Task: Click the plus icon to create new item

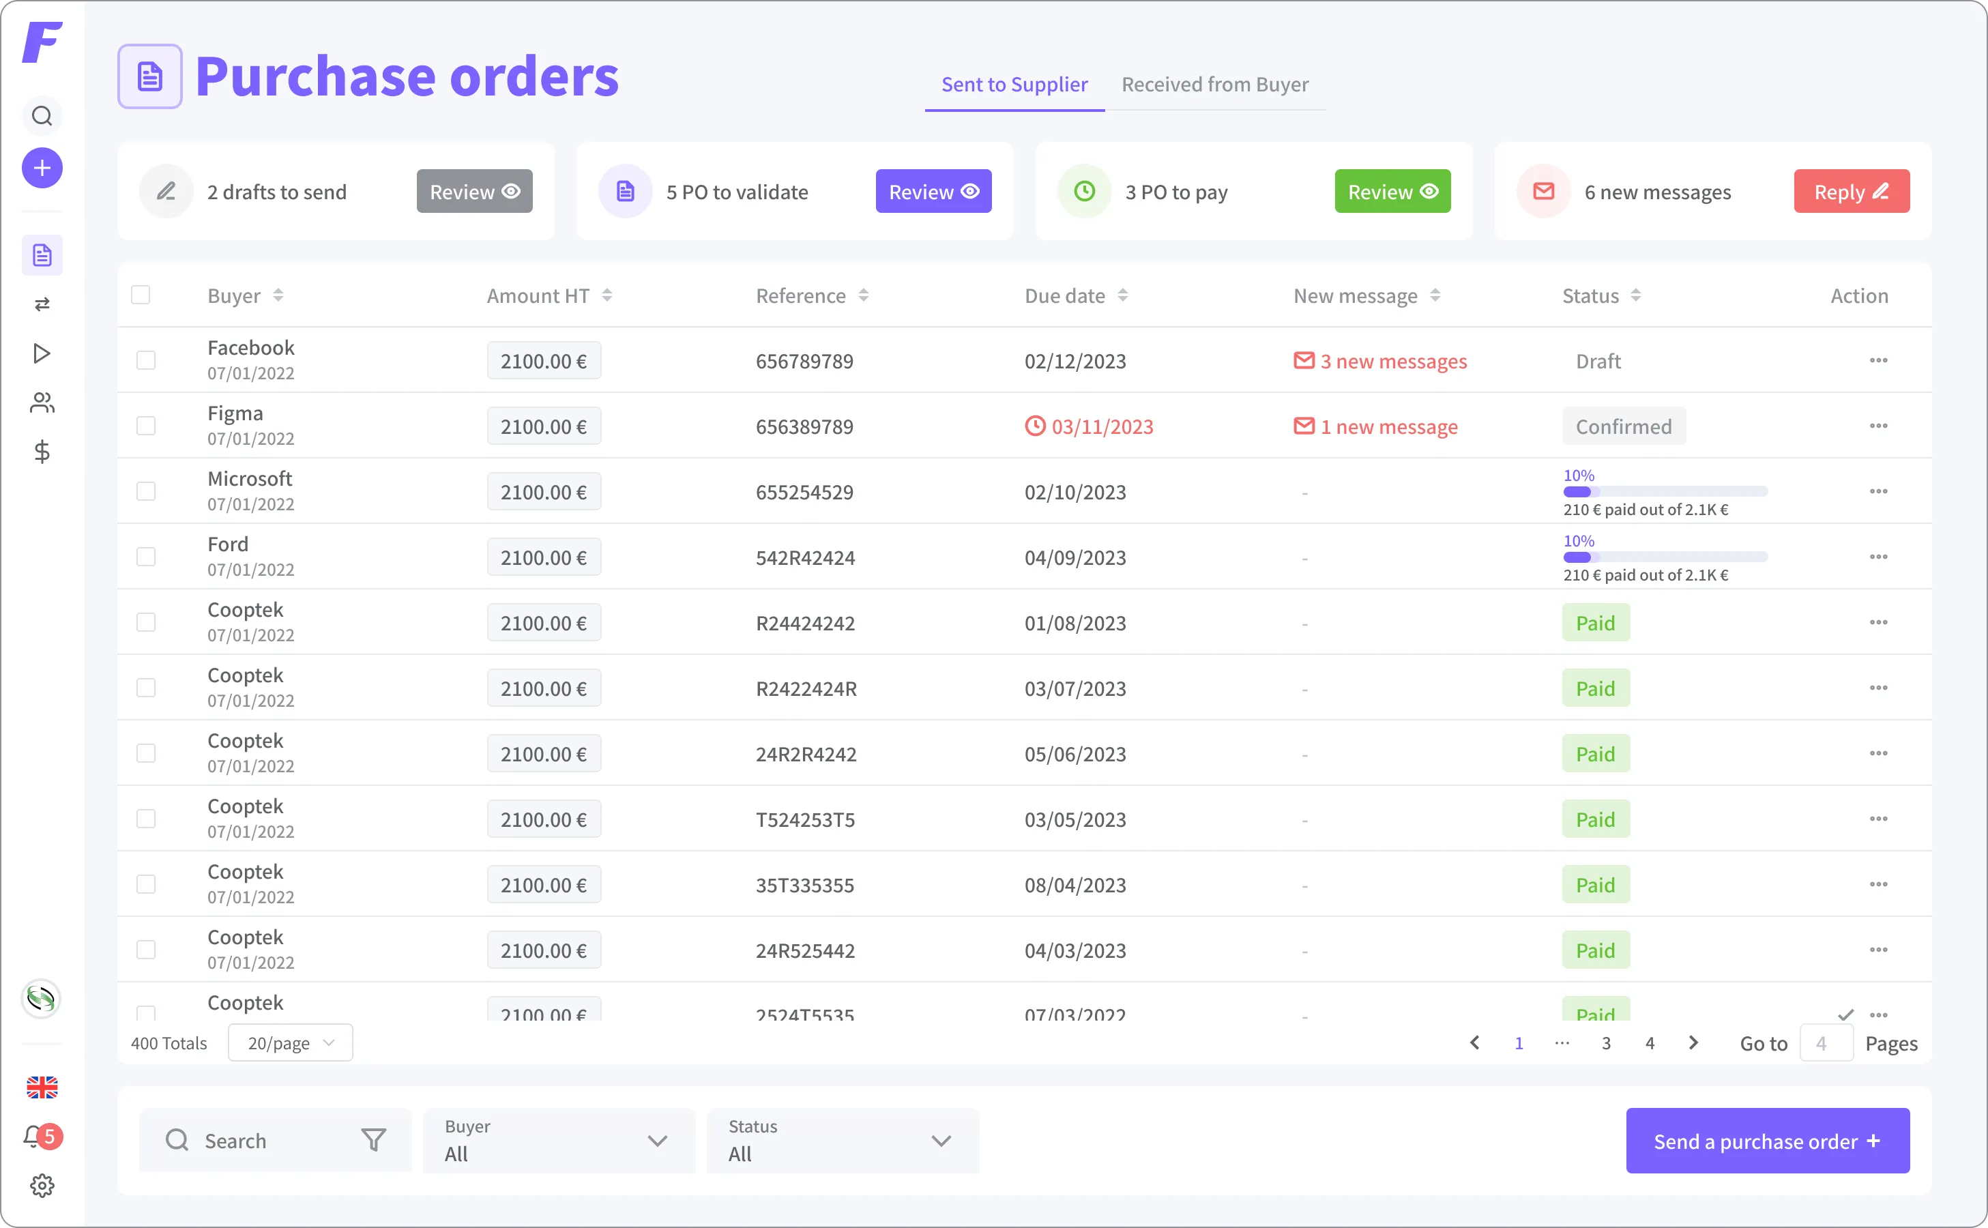Action: (42, 168)
